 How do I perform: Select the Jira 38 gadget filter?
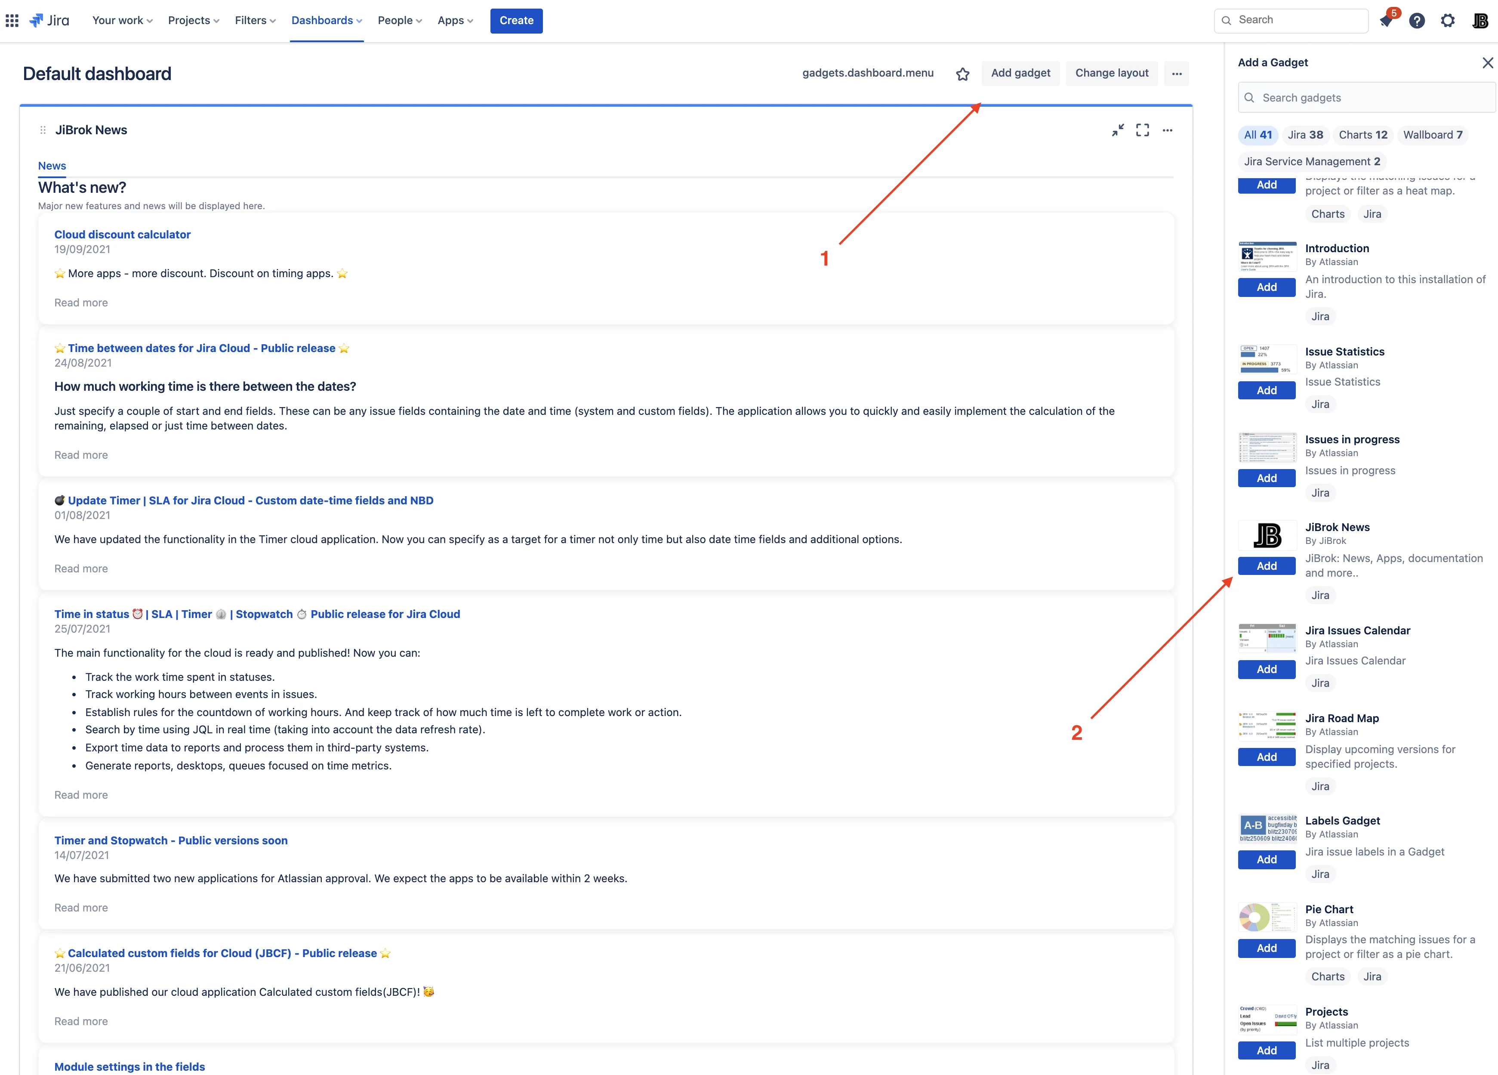coord(1305,135)
